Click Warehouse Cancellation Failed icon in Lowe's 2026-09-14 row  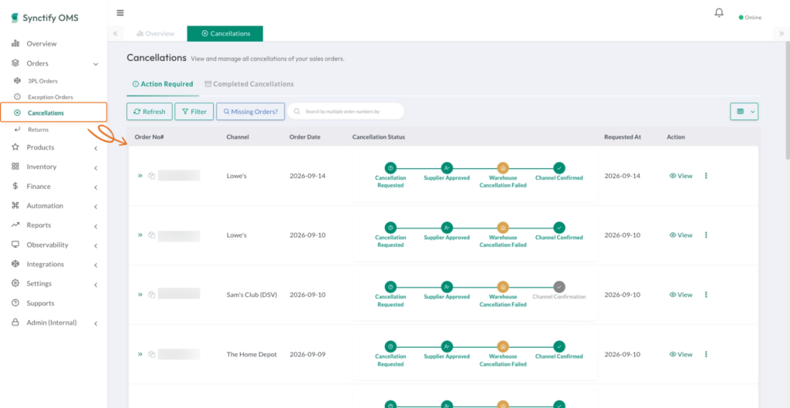[503, 167]
